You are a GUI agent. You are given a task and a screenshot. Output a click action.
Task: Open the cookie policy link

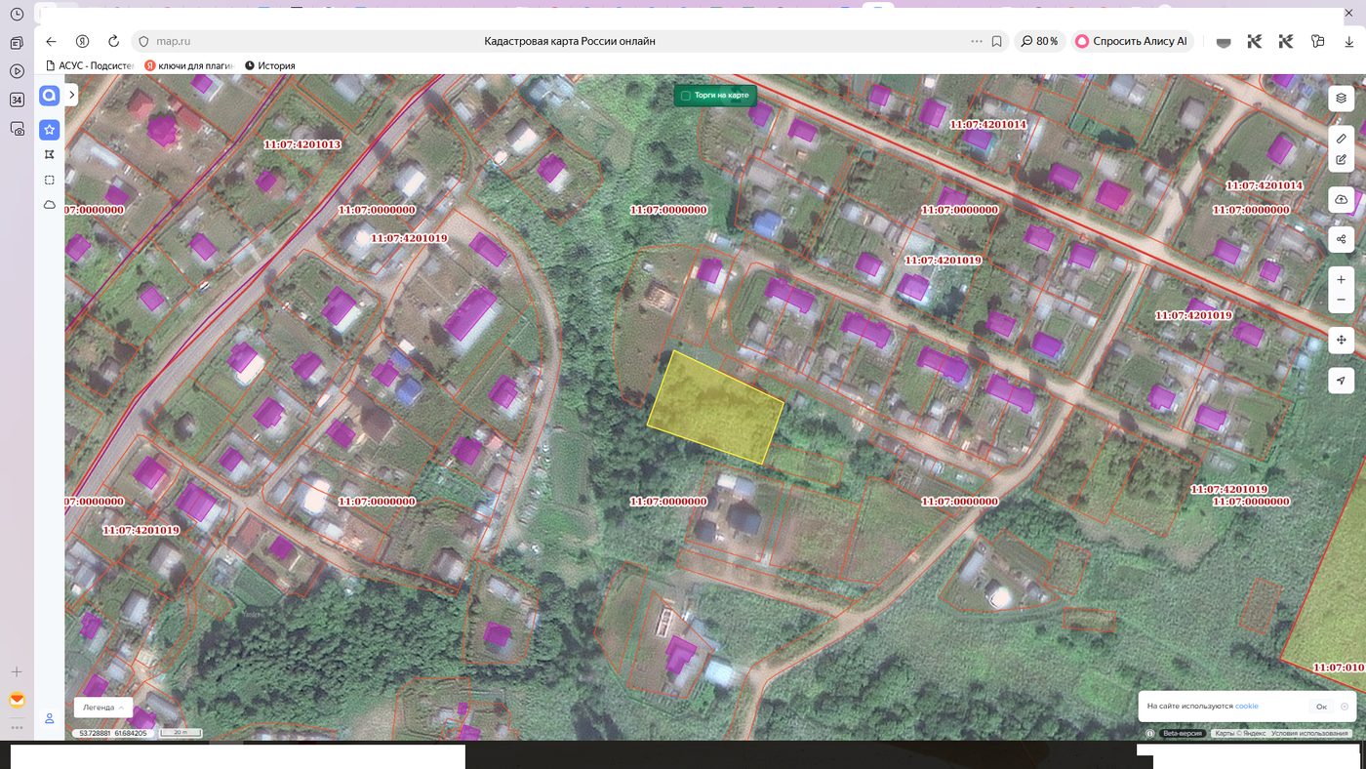[1247, 706]
